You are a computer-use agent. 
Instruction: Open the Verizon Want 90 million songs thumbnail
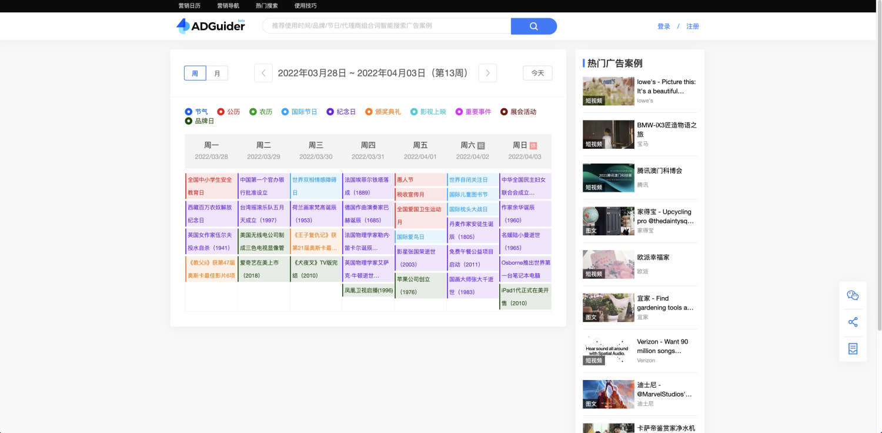tap(608, 351)
